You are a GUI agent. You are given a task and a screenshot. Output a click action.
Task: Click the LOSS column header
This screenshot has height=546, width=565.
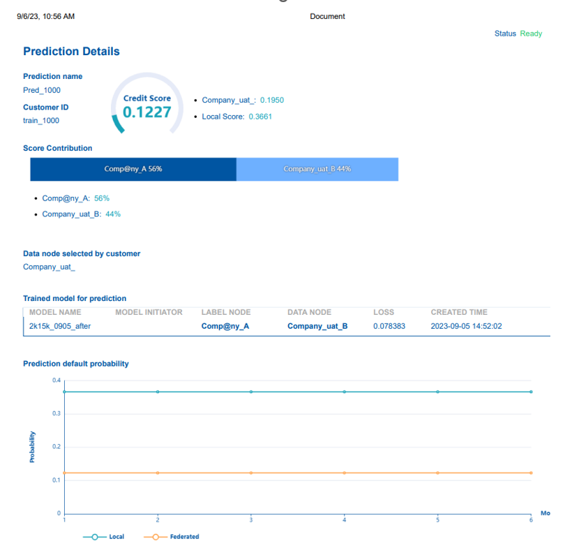(x=383, y=312)
